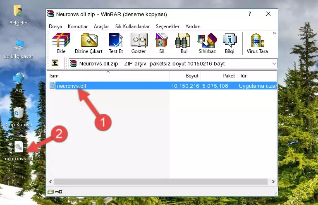This screenshot has height=205, width=318.
Task: Open the Araçlar menu
Action: (x=101, y=27)
